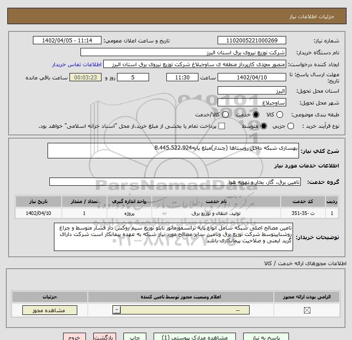The width and height of the screenshot is (352, 340).
Task: Open اطلاعات تماس خریدار link
Action: point(77,64)
